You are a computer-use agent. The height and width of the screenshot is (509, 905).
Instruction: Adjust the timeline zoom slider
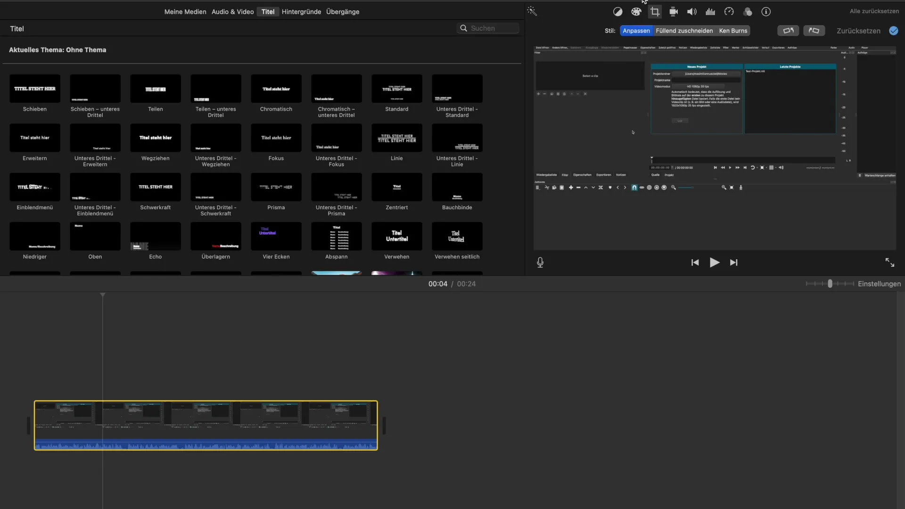[x=830, y=284]
